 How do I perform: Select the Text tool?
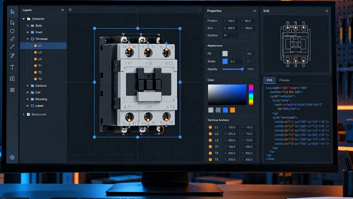click(x=13, y=67)
